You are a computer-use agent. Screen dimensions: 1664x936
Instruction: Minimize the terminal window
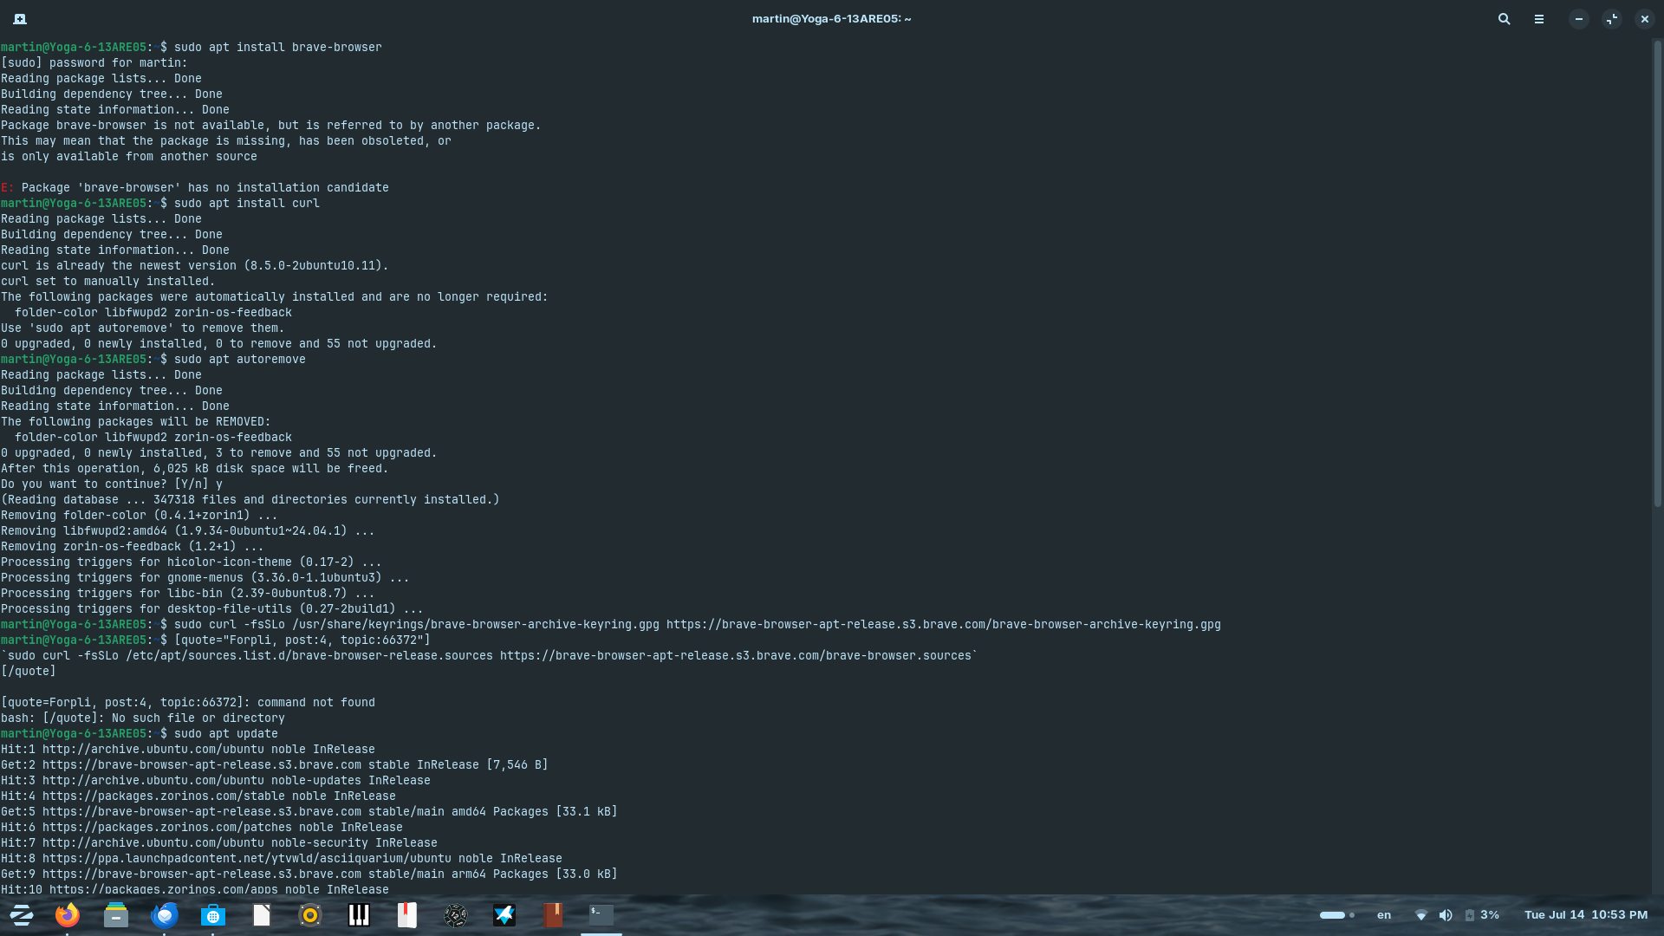pos(1579,18)
